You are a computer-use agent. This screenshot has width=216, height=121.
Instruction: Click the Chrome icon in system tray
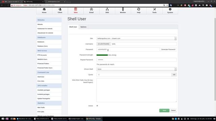[173, 119]
